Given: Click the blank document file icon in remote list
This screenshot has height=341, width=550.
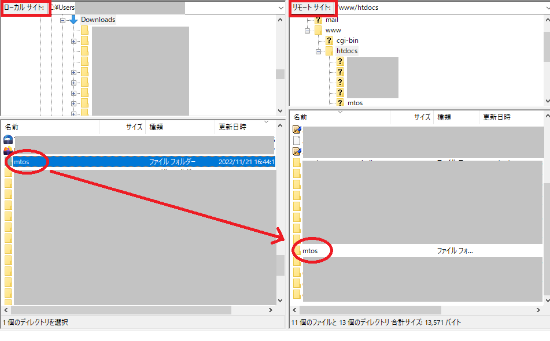Looking at the screenshot, I should 297,140.
